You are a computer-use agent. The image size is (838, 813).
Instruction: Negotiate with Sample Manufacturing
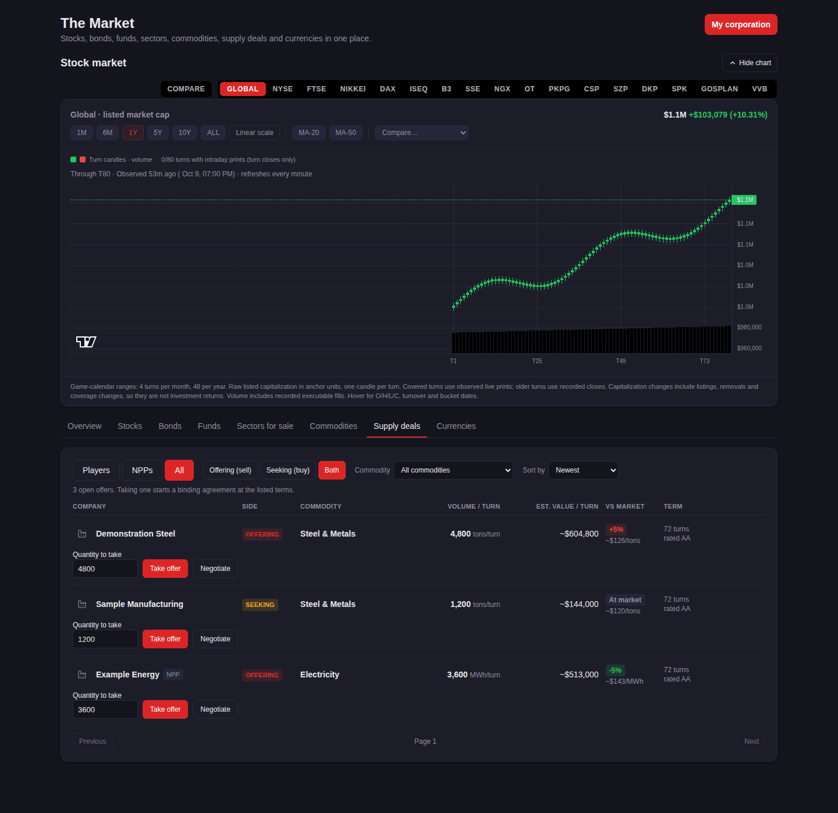pos(215,639)
